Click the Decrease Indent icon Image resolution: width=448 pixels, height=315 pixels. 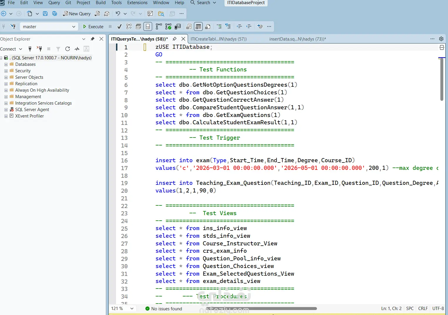(x=239, y=26)
